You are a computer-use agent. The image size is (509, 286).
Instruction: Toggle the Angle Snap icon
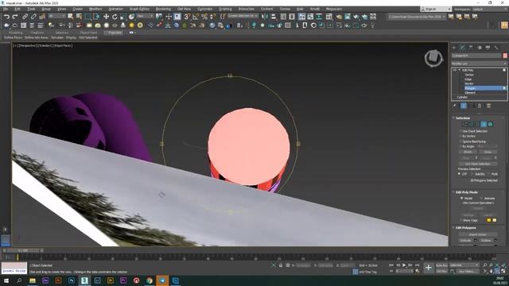tap(196, 17)
